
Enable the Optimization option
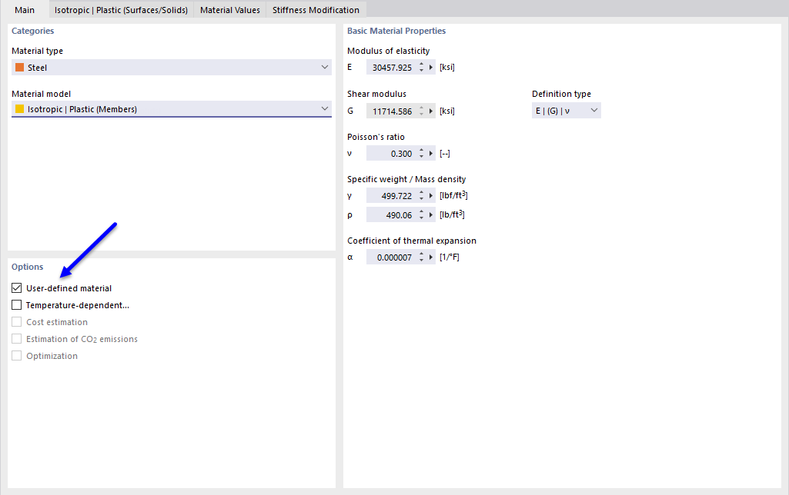click(x=16, y=355)
